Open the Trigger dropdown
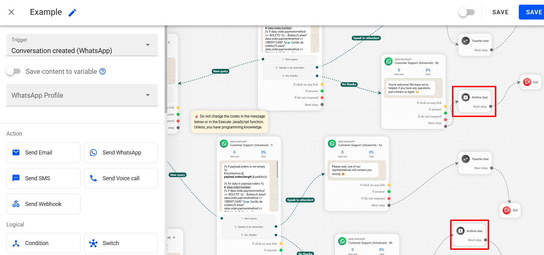Image resolution: width=544 pixels, height=255 pixels. (82, 45)
